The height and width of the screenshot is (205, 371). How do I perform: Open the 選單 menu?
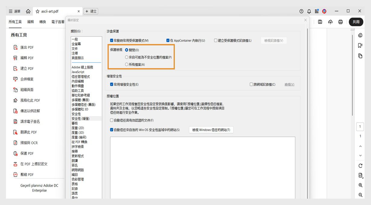click(14, 11)
